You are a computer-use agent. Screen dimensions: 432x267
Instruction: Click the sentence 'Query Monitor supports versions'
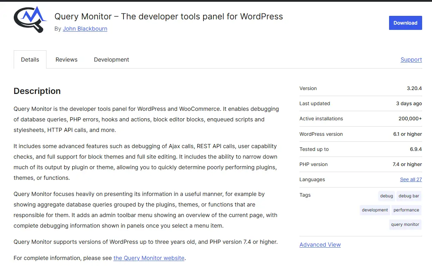146,242
